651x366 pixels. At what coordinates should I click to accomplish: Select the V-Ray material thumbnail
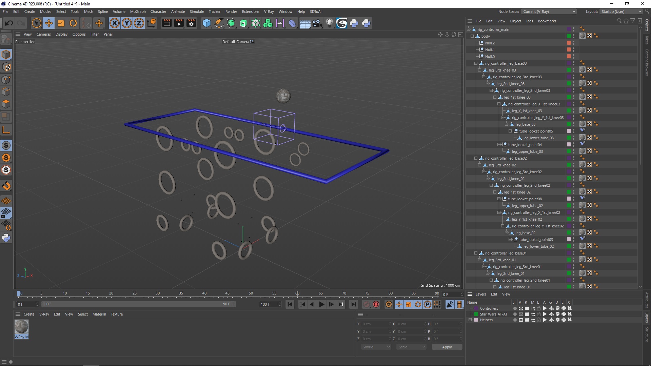point(21,327)
